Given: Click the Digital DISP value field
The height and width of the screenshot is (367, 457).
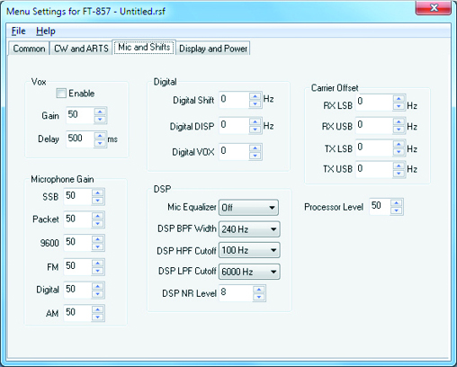Looking at the screenshot, I should pos(234,125).
